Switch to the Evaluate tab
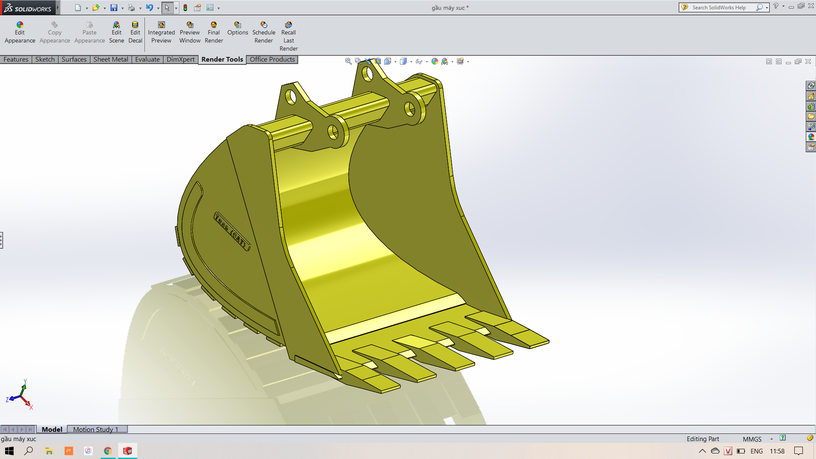Screen dimensions: 816x459 pyautogui.click(x=147, y=59)
